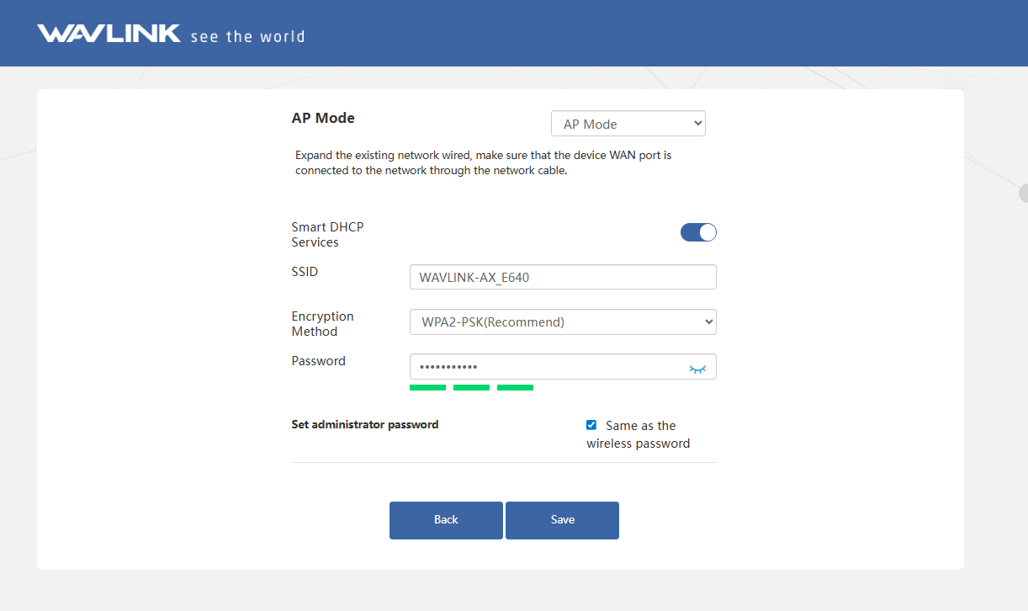Screen dimensions: 1028x611
Task: Open the AP Mode dropdown
Action: tap(628, 124)
